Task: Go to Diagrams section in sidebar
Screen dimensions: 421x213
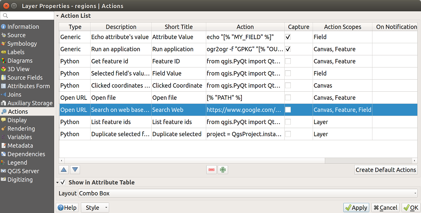Action: click(20, 61)
